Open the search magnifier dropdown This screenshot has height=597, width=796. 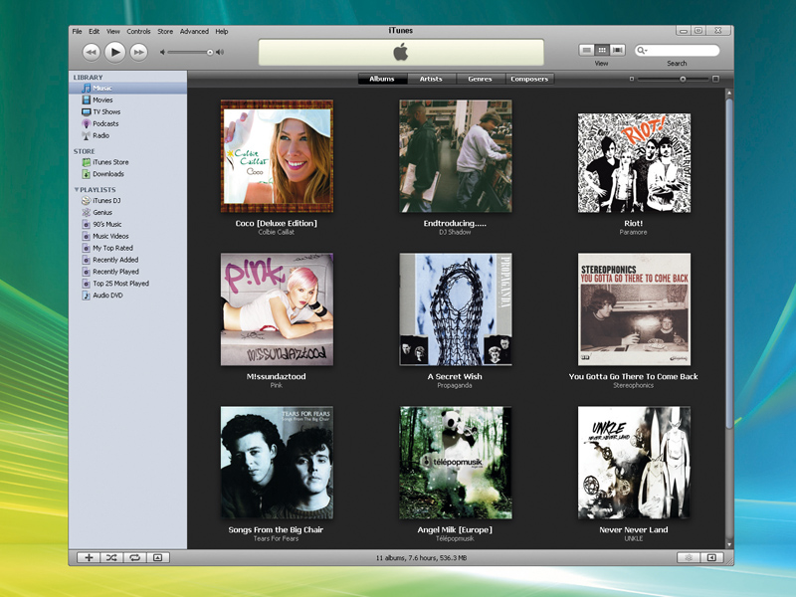[x=642, y=51]
